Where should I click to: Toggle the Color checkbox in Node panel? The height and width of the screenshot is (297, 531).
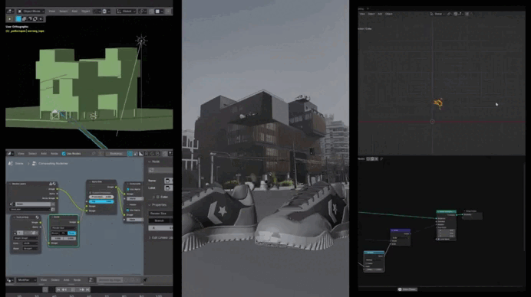point(158,197)
